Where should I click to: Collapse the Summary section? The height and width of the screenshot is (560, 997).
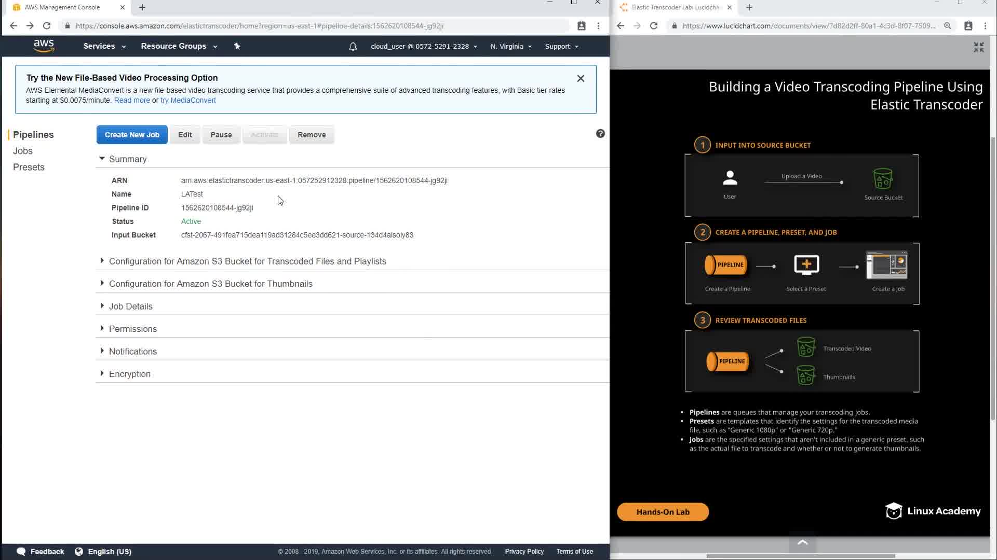click(102, 159)
